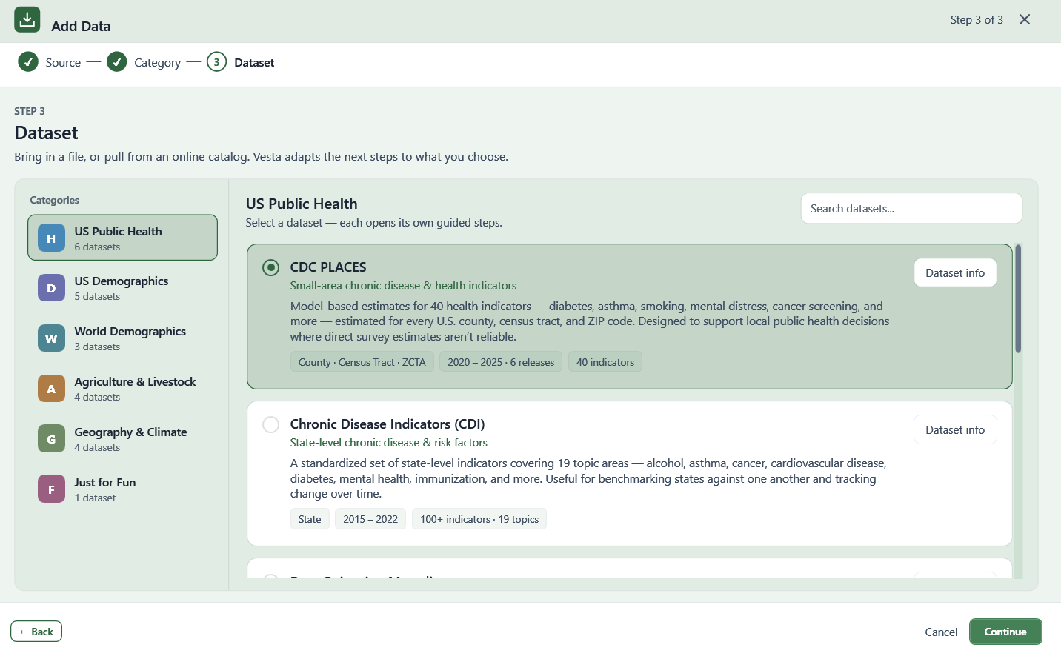Click the 2020 – 2025 · 6 releases tag
This screenshot has height=656, width=1061.
[x=501, y=362]
